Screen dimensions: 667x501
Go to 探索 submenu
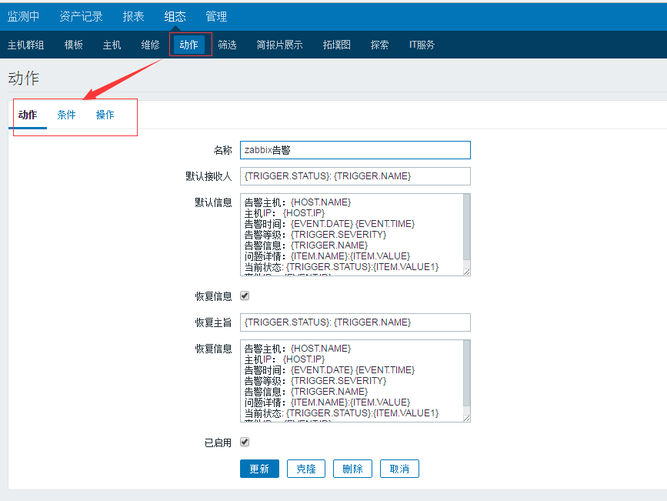pyautogui.click(x=379, y=45)
